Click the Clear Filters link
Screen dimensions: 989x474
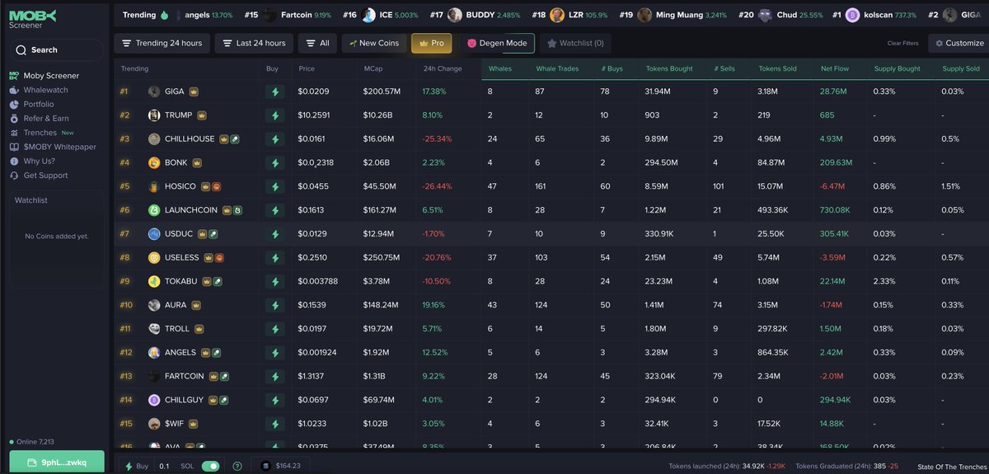click(902, 44)
